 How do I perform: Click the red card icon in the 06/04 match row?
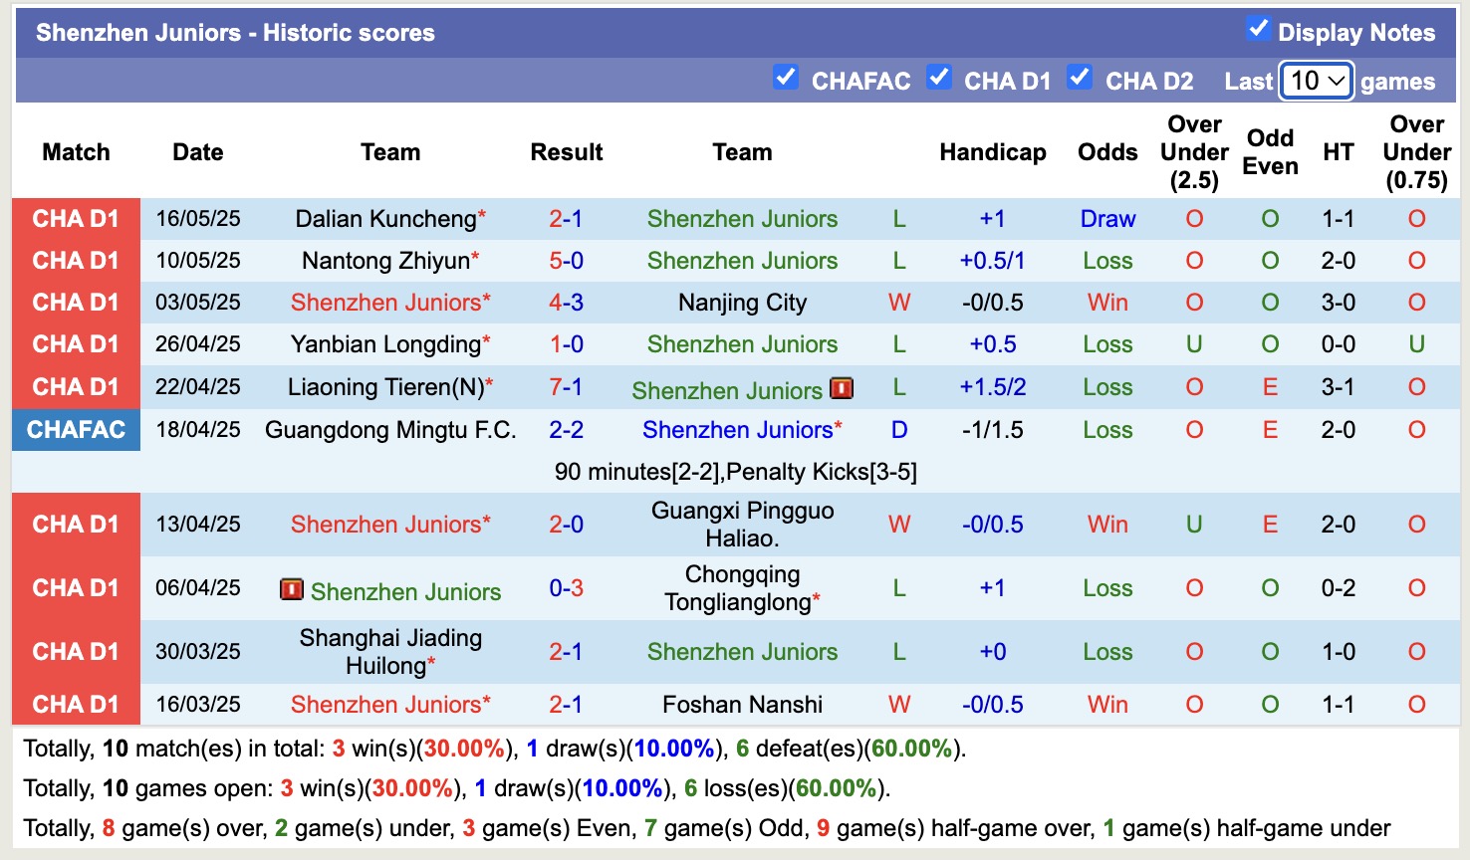(291, 590)
